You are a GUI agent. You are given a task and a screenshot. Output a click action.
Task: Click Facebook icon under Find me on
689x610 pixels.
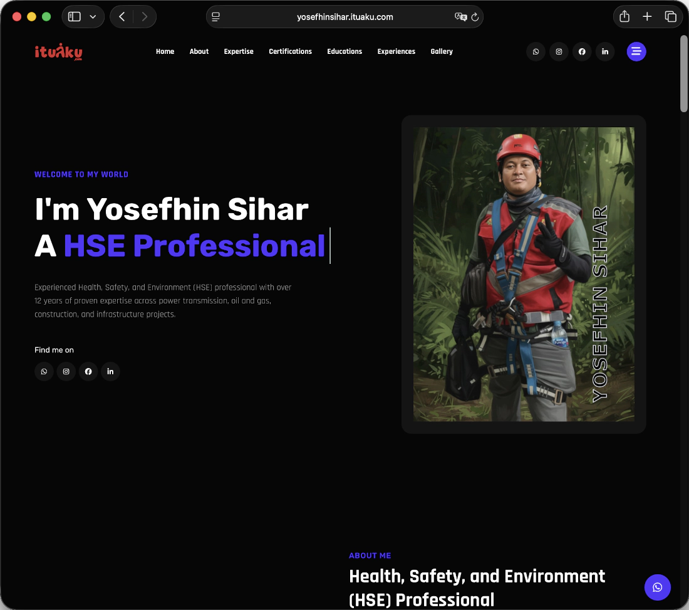tap(88, 372)
